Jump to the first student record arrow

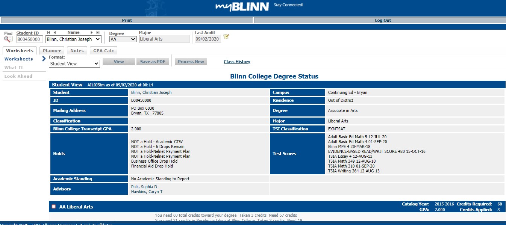(x=48, y=32)
